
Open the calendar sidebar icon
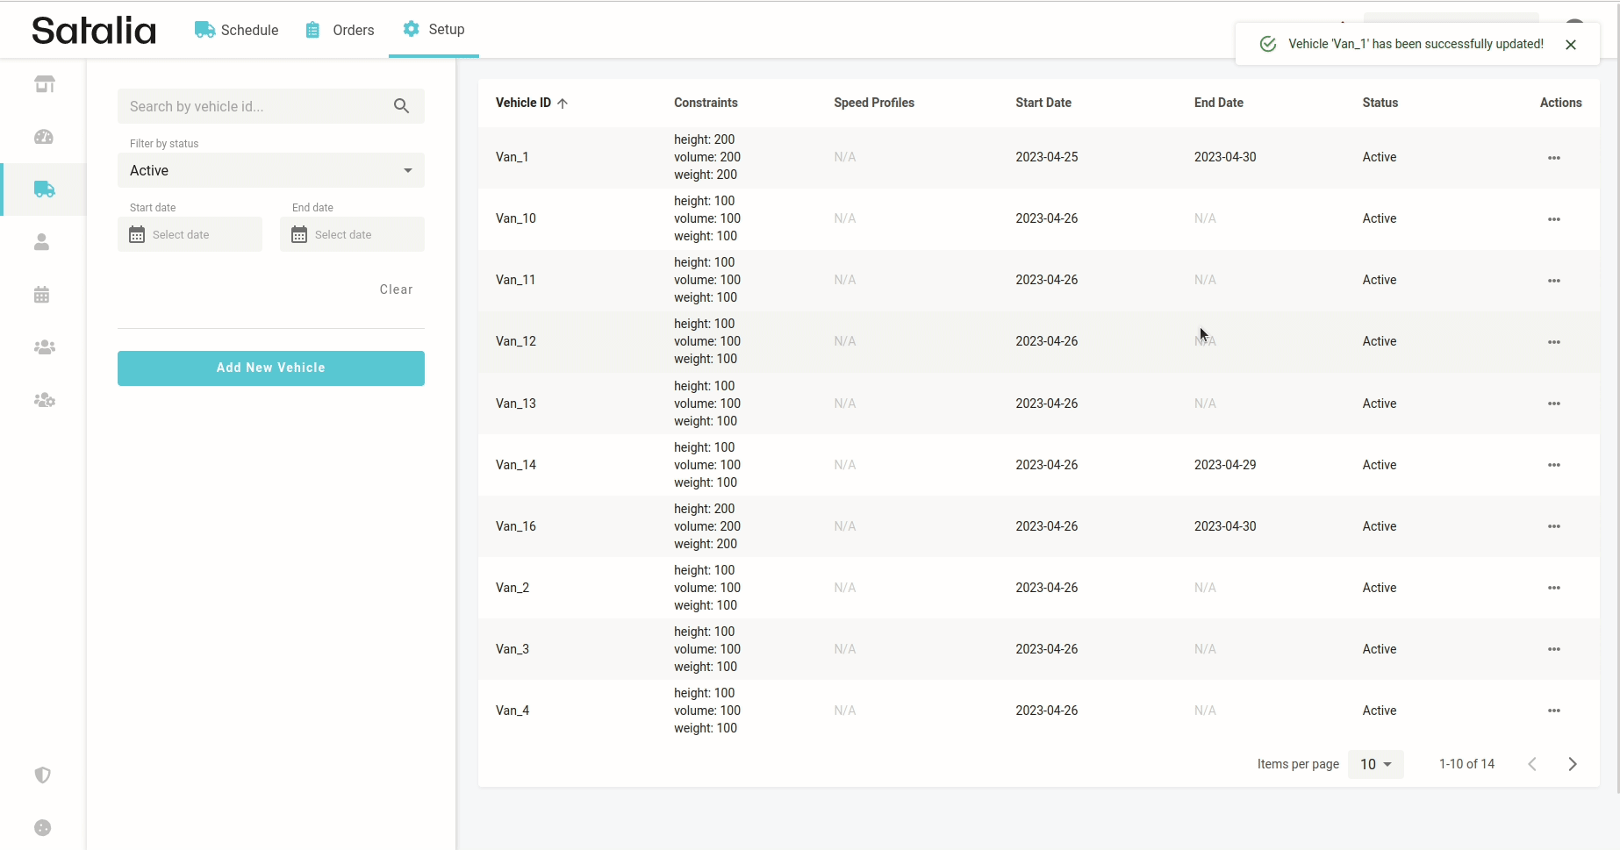coord(42,295)
